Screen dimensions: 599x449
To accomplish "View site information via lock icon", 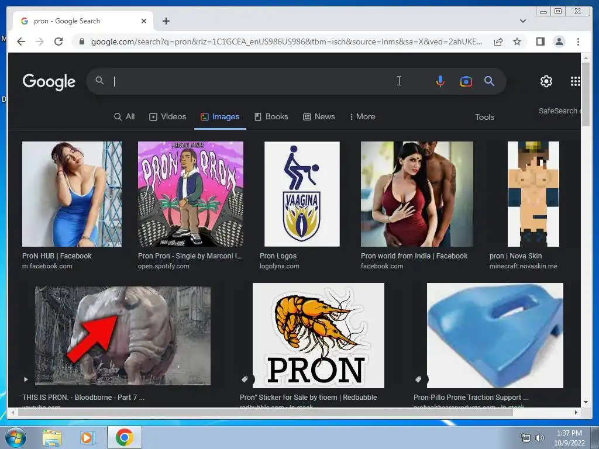I will (x=81, y=42).
